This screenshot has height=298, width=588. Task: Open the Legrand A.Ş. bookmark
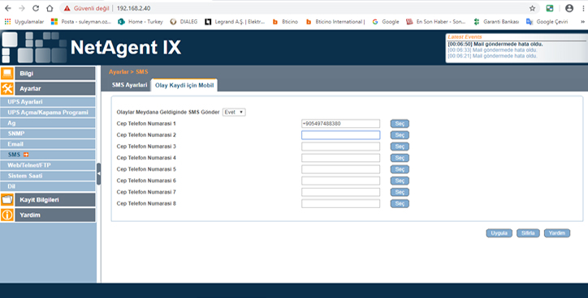click(235, 22)
